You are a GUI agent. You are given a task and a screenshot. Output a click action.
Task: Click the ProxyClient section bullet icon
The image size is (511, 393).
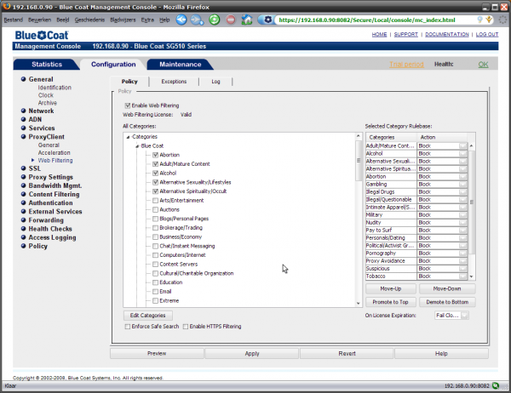pos(23,136)
